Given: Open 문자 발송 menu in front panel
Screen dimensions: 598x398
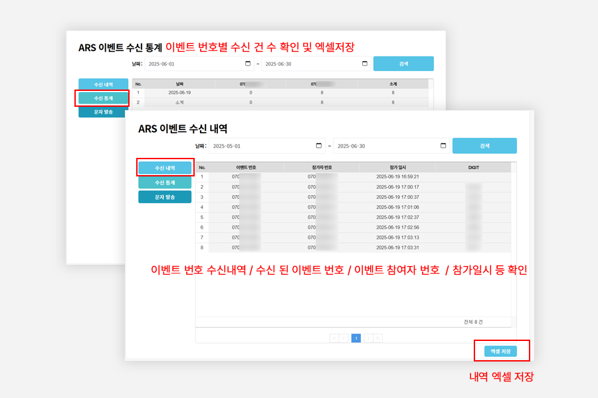Looking at the screenshot, I should coord(165,197).
